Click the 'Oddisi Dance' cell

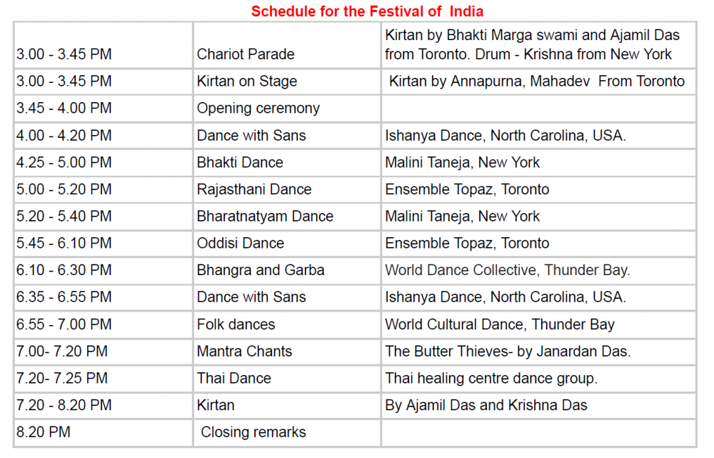(287, 243)
